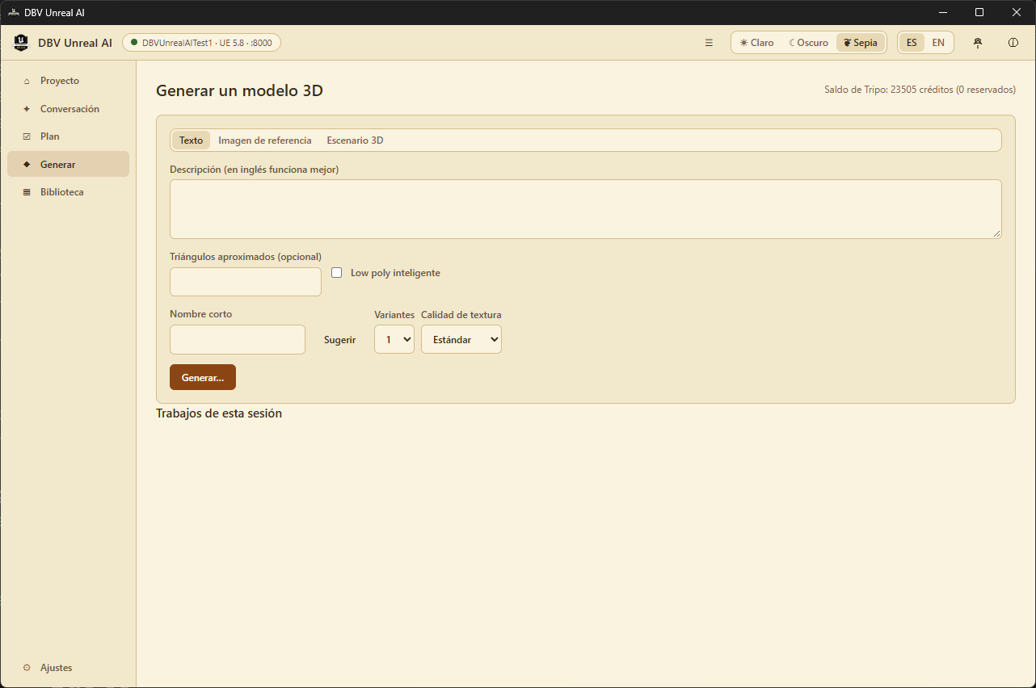Switch to Oscuro dark theme
The image size is (1036, 688).
[x=808, y=43]
